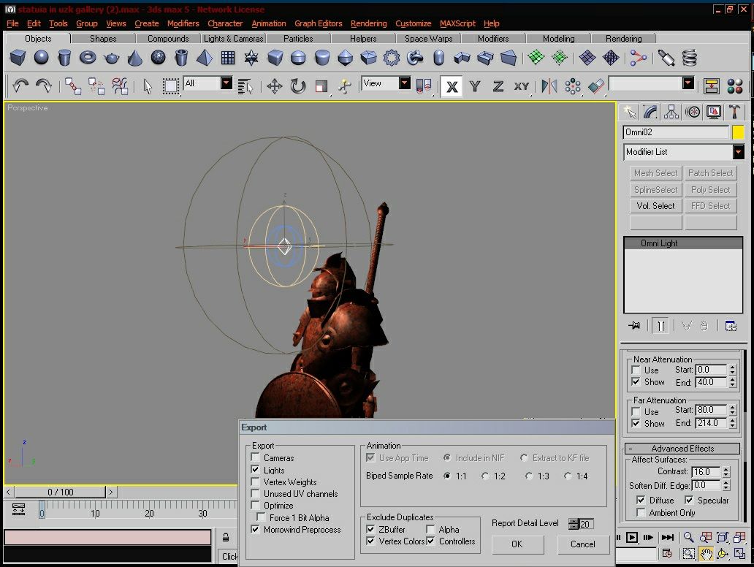The width and height of the screenshot is (754, 567).
Task: Pin the modifier stack
Action: pos(634,326)
